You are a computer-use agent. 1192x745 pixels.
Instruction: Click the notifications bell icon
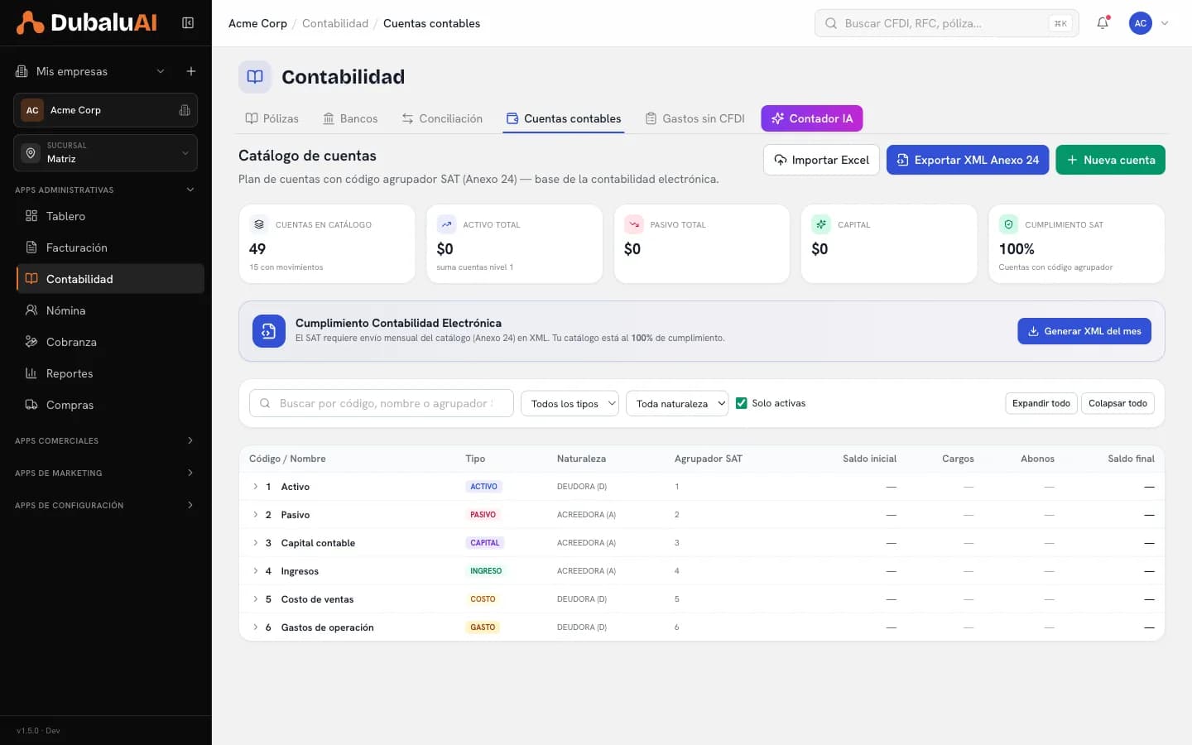(1103, 23)
